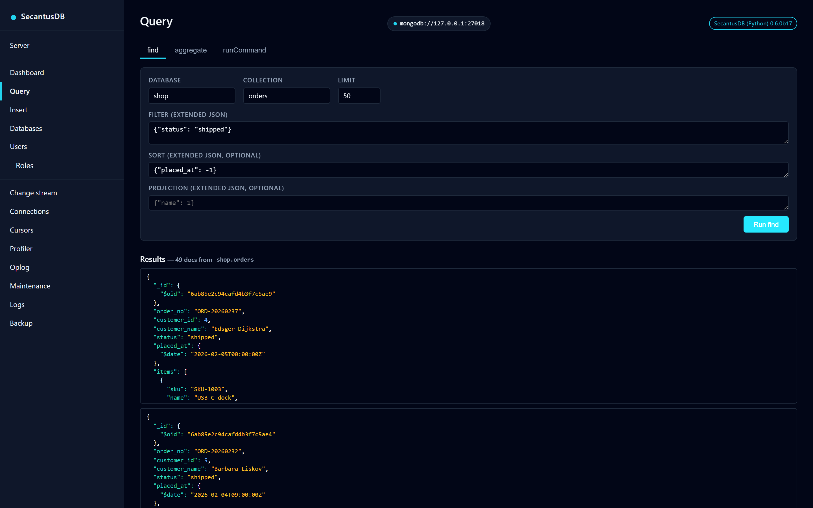
Task: Click the Projection textarea resize handle
Action: 786,208
